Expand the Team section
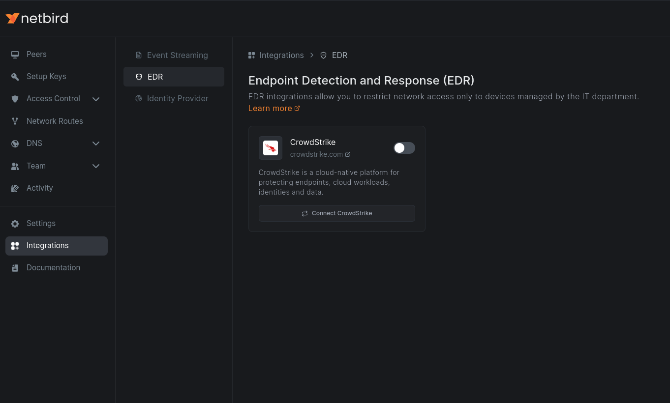Viewport: 670px width, 403px height. 96,166
